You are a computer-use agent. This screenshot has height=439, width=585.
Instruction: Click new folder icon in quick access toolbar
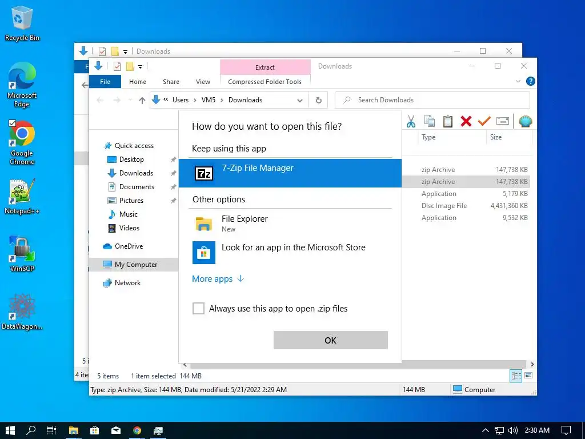tap(130, 66)
